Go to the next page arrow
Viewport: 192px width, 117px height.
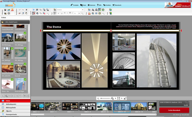[122, 98]
